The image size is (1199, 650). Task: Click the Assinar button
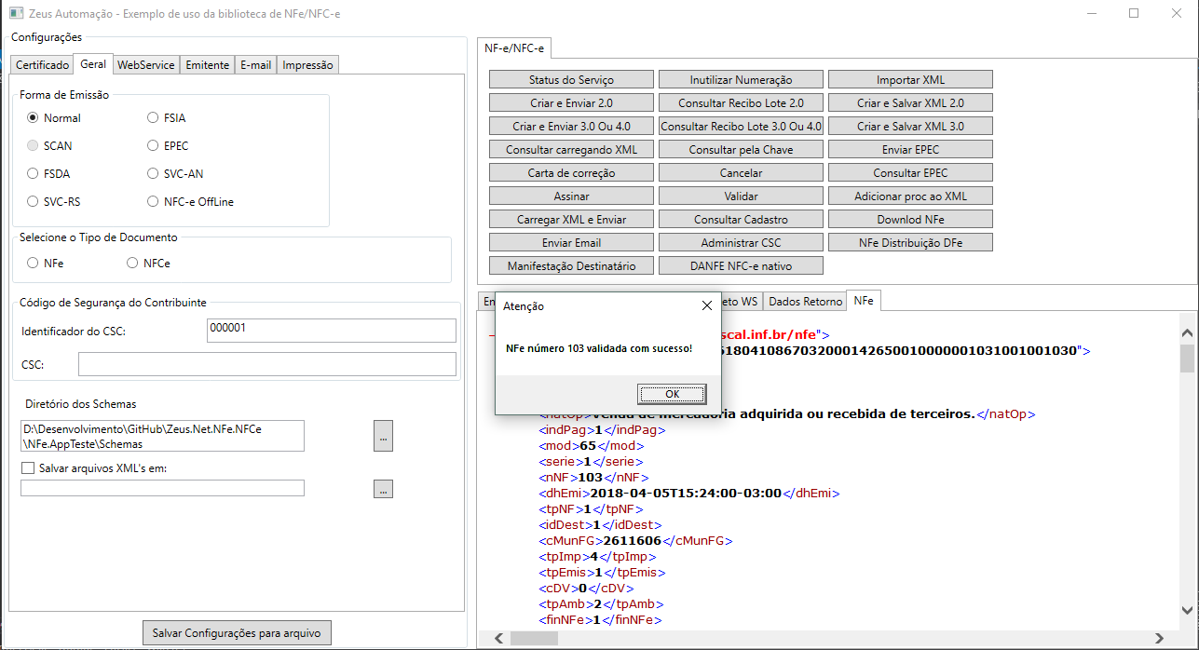[571, 196]
